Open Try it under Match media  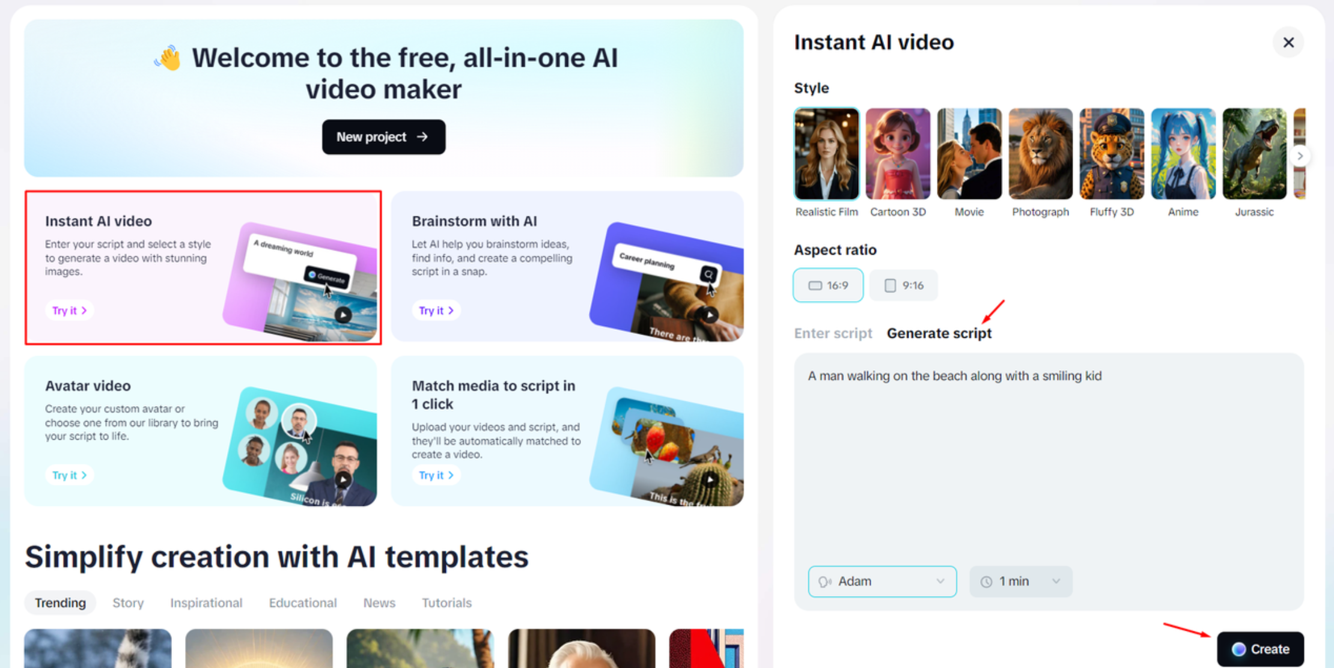pos(436,475)
